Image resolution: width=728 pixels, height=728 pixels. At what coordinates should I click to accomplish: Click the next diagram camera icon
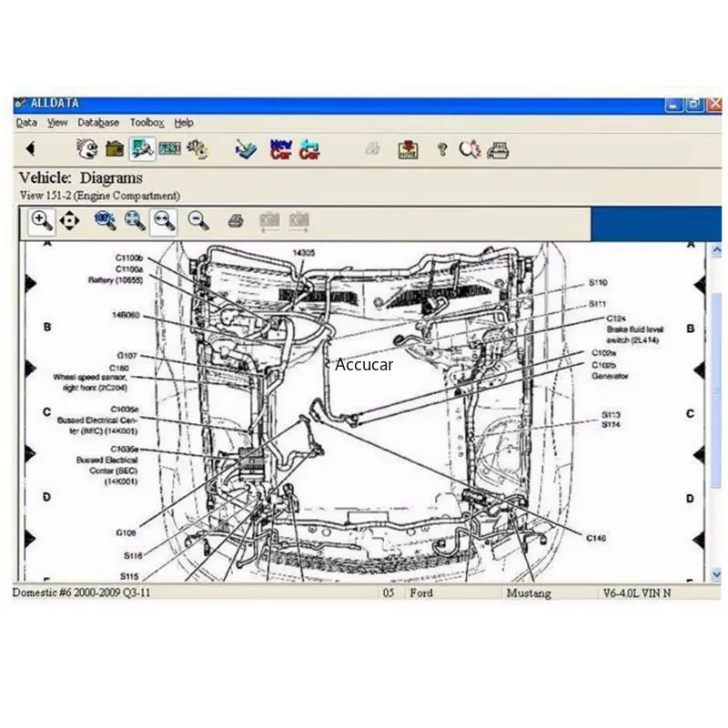pos(299,221)
